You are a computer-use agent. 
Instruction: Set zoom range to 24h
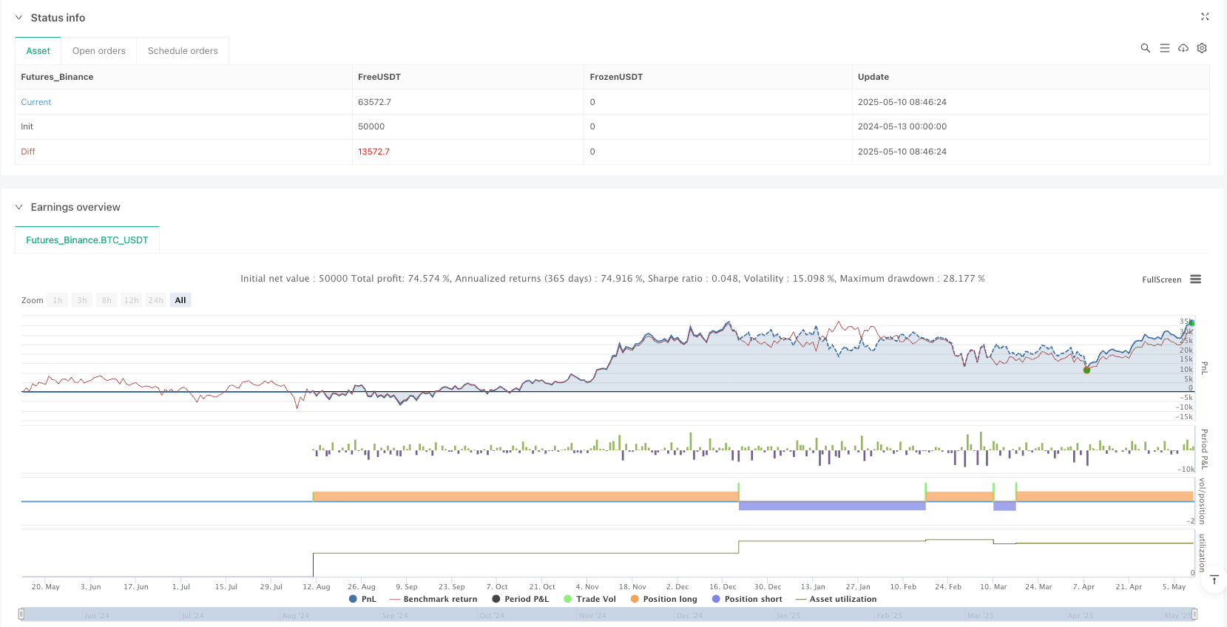coord(155,300)
